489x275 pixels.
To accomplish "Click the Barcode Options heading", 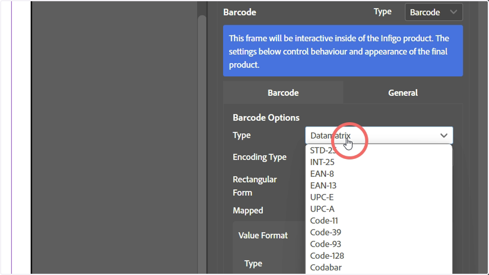I will 266,118.
